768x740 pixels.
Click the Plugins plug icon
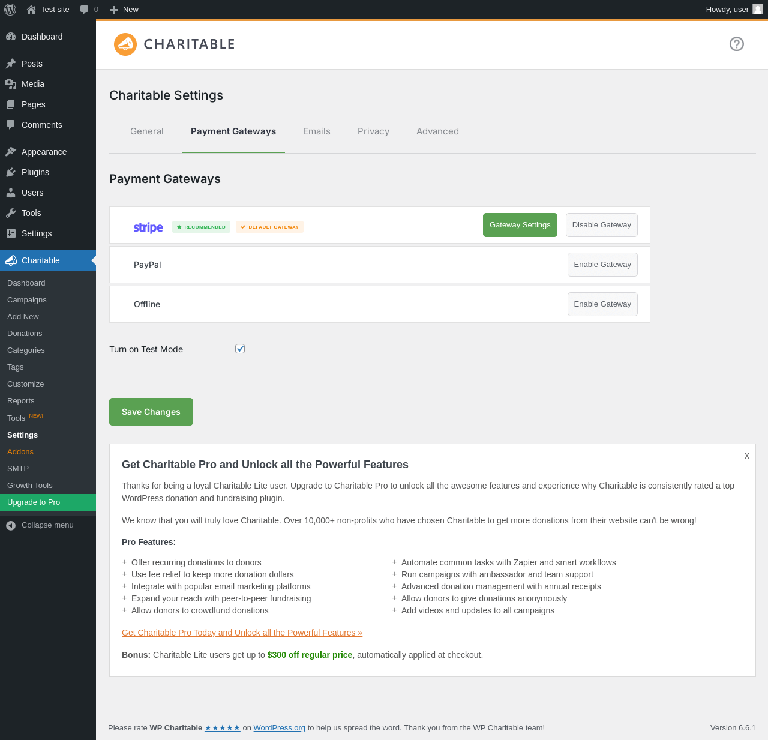click(11, 172)
